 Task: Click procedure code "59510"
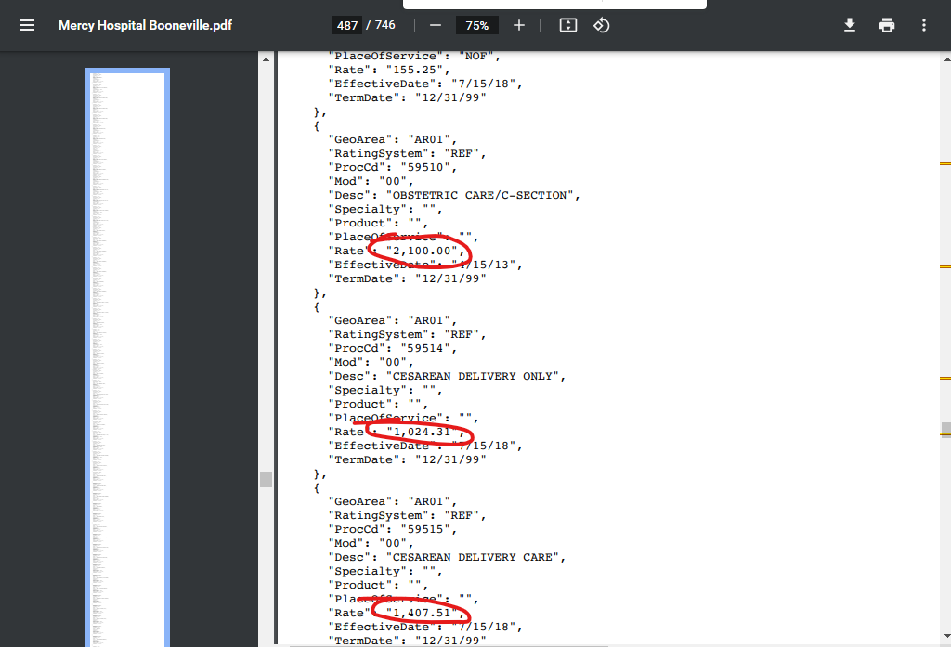click(x=425, y=167)
